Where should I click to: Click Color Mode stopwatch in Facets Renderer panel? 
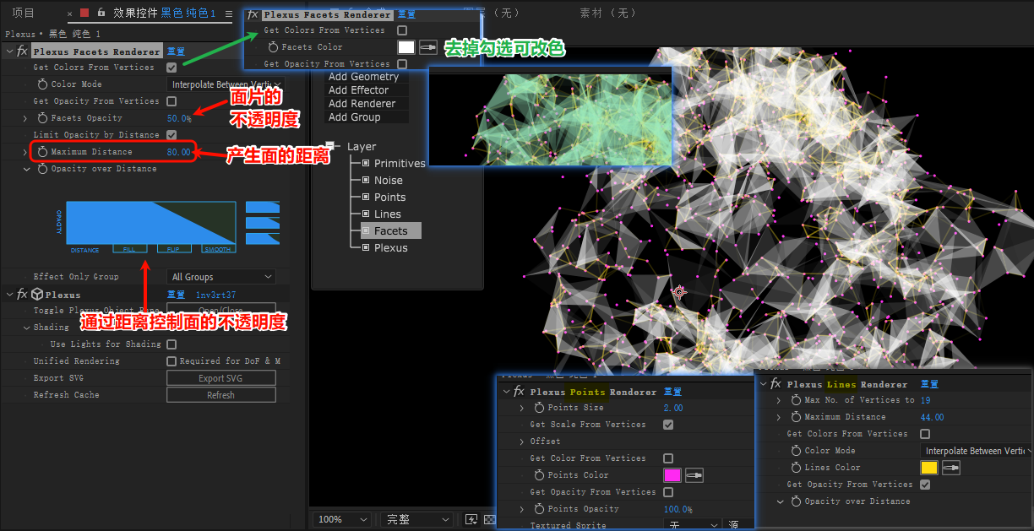(43, 84)
